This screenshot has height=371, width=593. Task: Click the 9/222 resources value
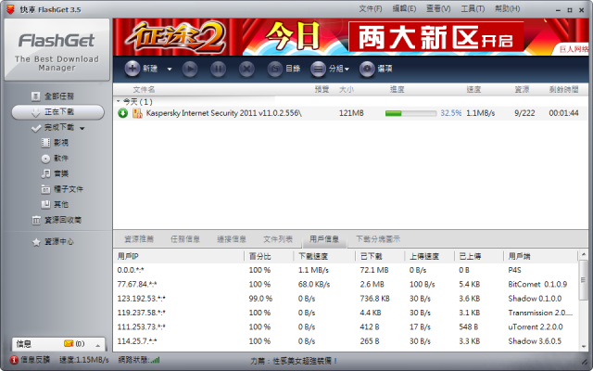coord(524,113)
